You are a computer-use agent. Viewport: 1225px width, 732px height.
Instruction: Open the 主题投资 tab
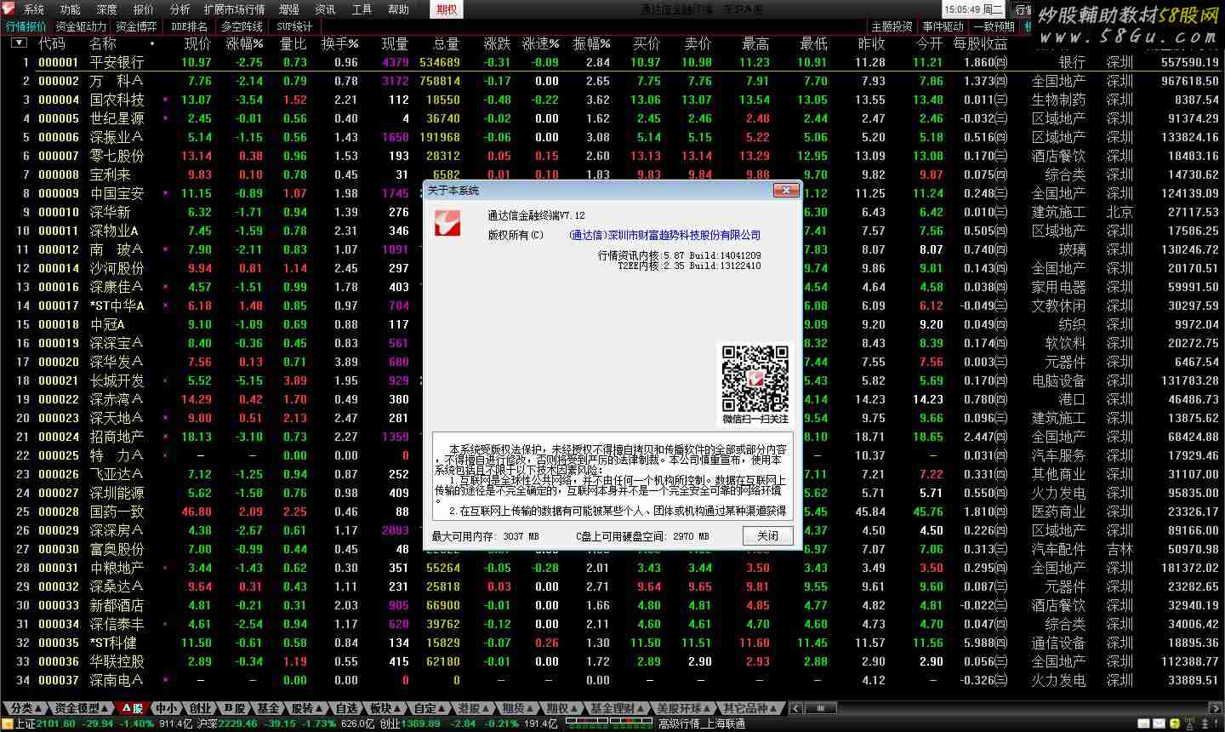point(891,26)
